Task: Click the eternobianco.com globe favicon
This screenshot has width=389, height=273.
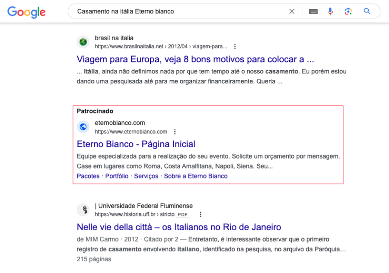Action: click(83, 127)
